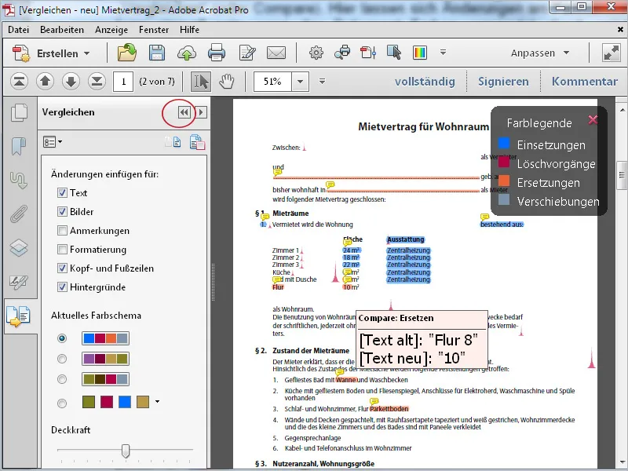Click the edit text pencil icon
628x471 pixels.
coord(247,53)
